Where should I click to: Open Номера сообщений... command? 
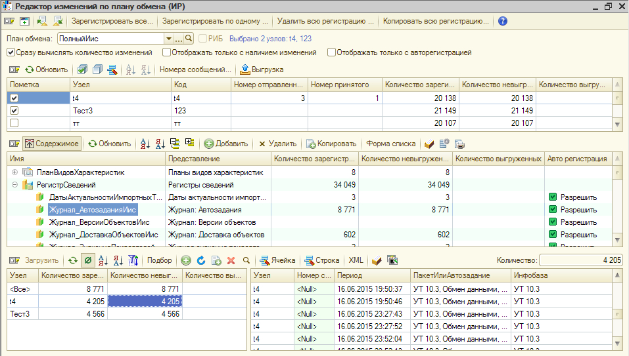195,69
